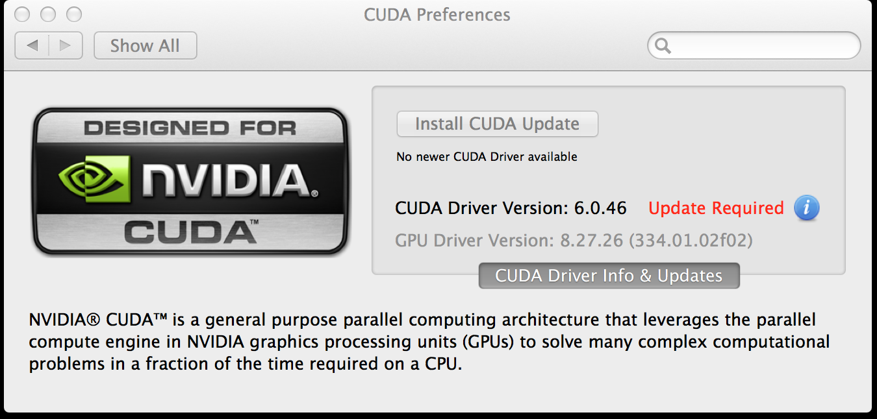Click the GPU Driver Version 8.27.26 label
This screenshot has height=419, width=877.
coord(574,241)
